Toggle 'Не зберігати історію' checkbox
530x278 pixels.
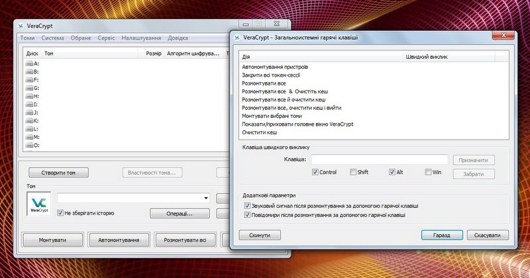pyautogui.click(x=60, y=213)
